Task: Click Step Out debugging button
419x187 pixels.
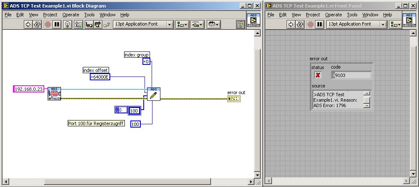Action: tap(107, 25)
